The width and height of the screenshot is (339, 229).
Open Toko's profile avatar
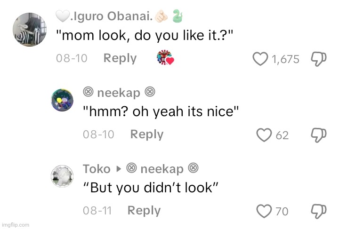point(62,176)
